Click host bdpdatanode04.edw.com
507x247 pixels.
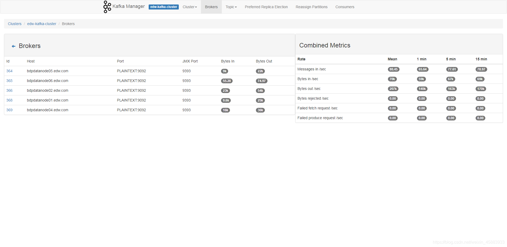tap(48, 110)
